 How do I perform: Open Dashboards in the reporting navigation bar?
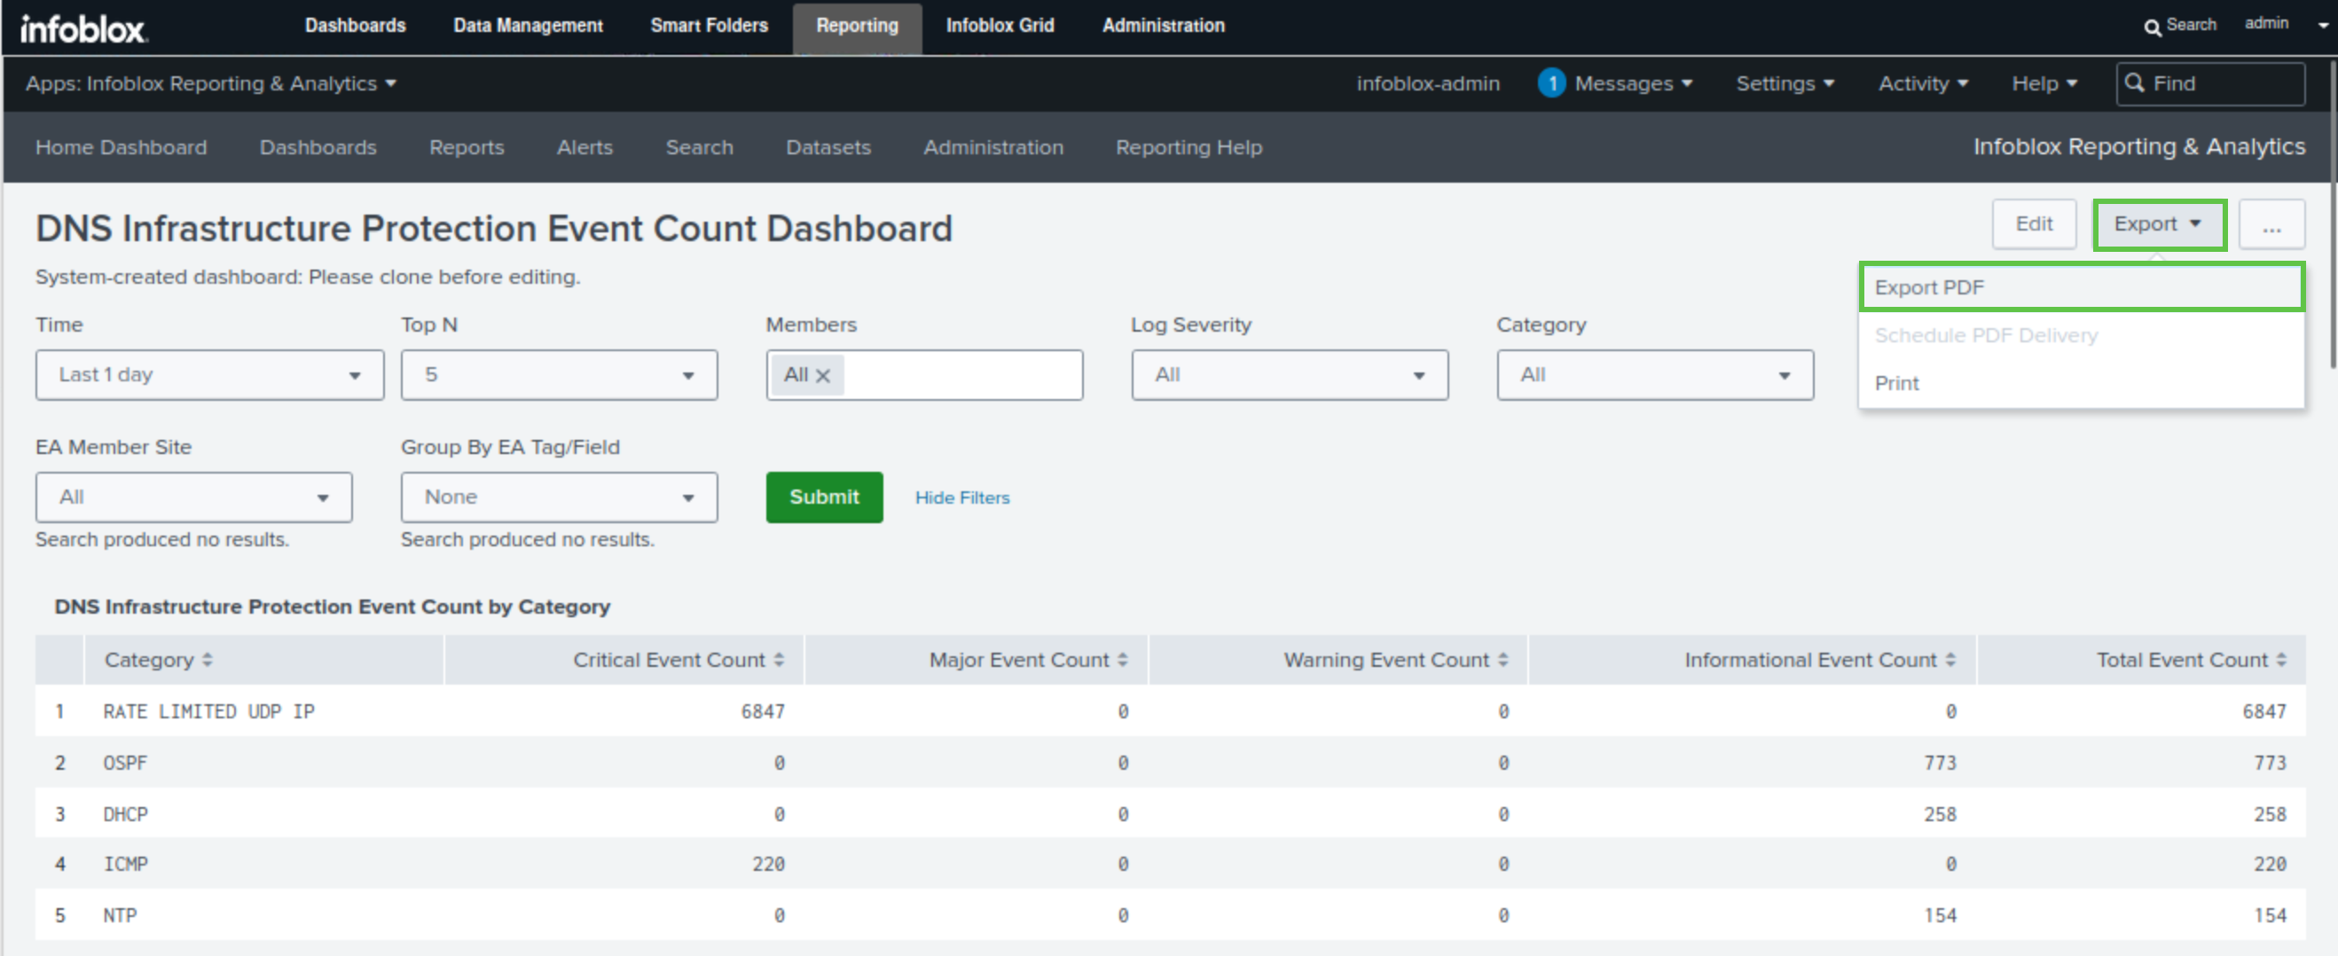pos(318,147)
